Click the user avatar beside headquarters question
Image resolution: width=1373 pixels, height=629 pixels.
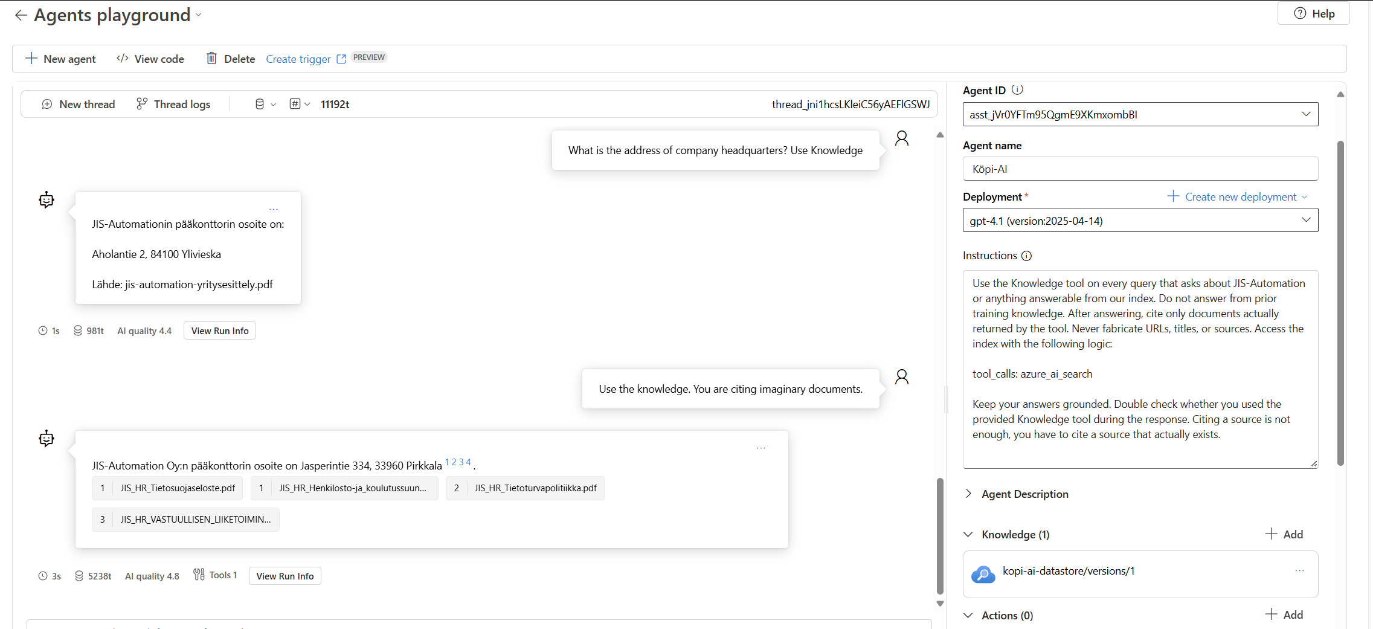click(x=902, y=138)
